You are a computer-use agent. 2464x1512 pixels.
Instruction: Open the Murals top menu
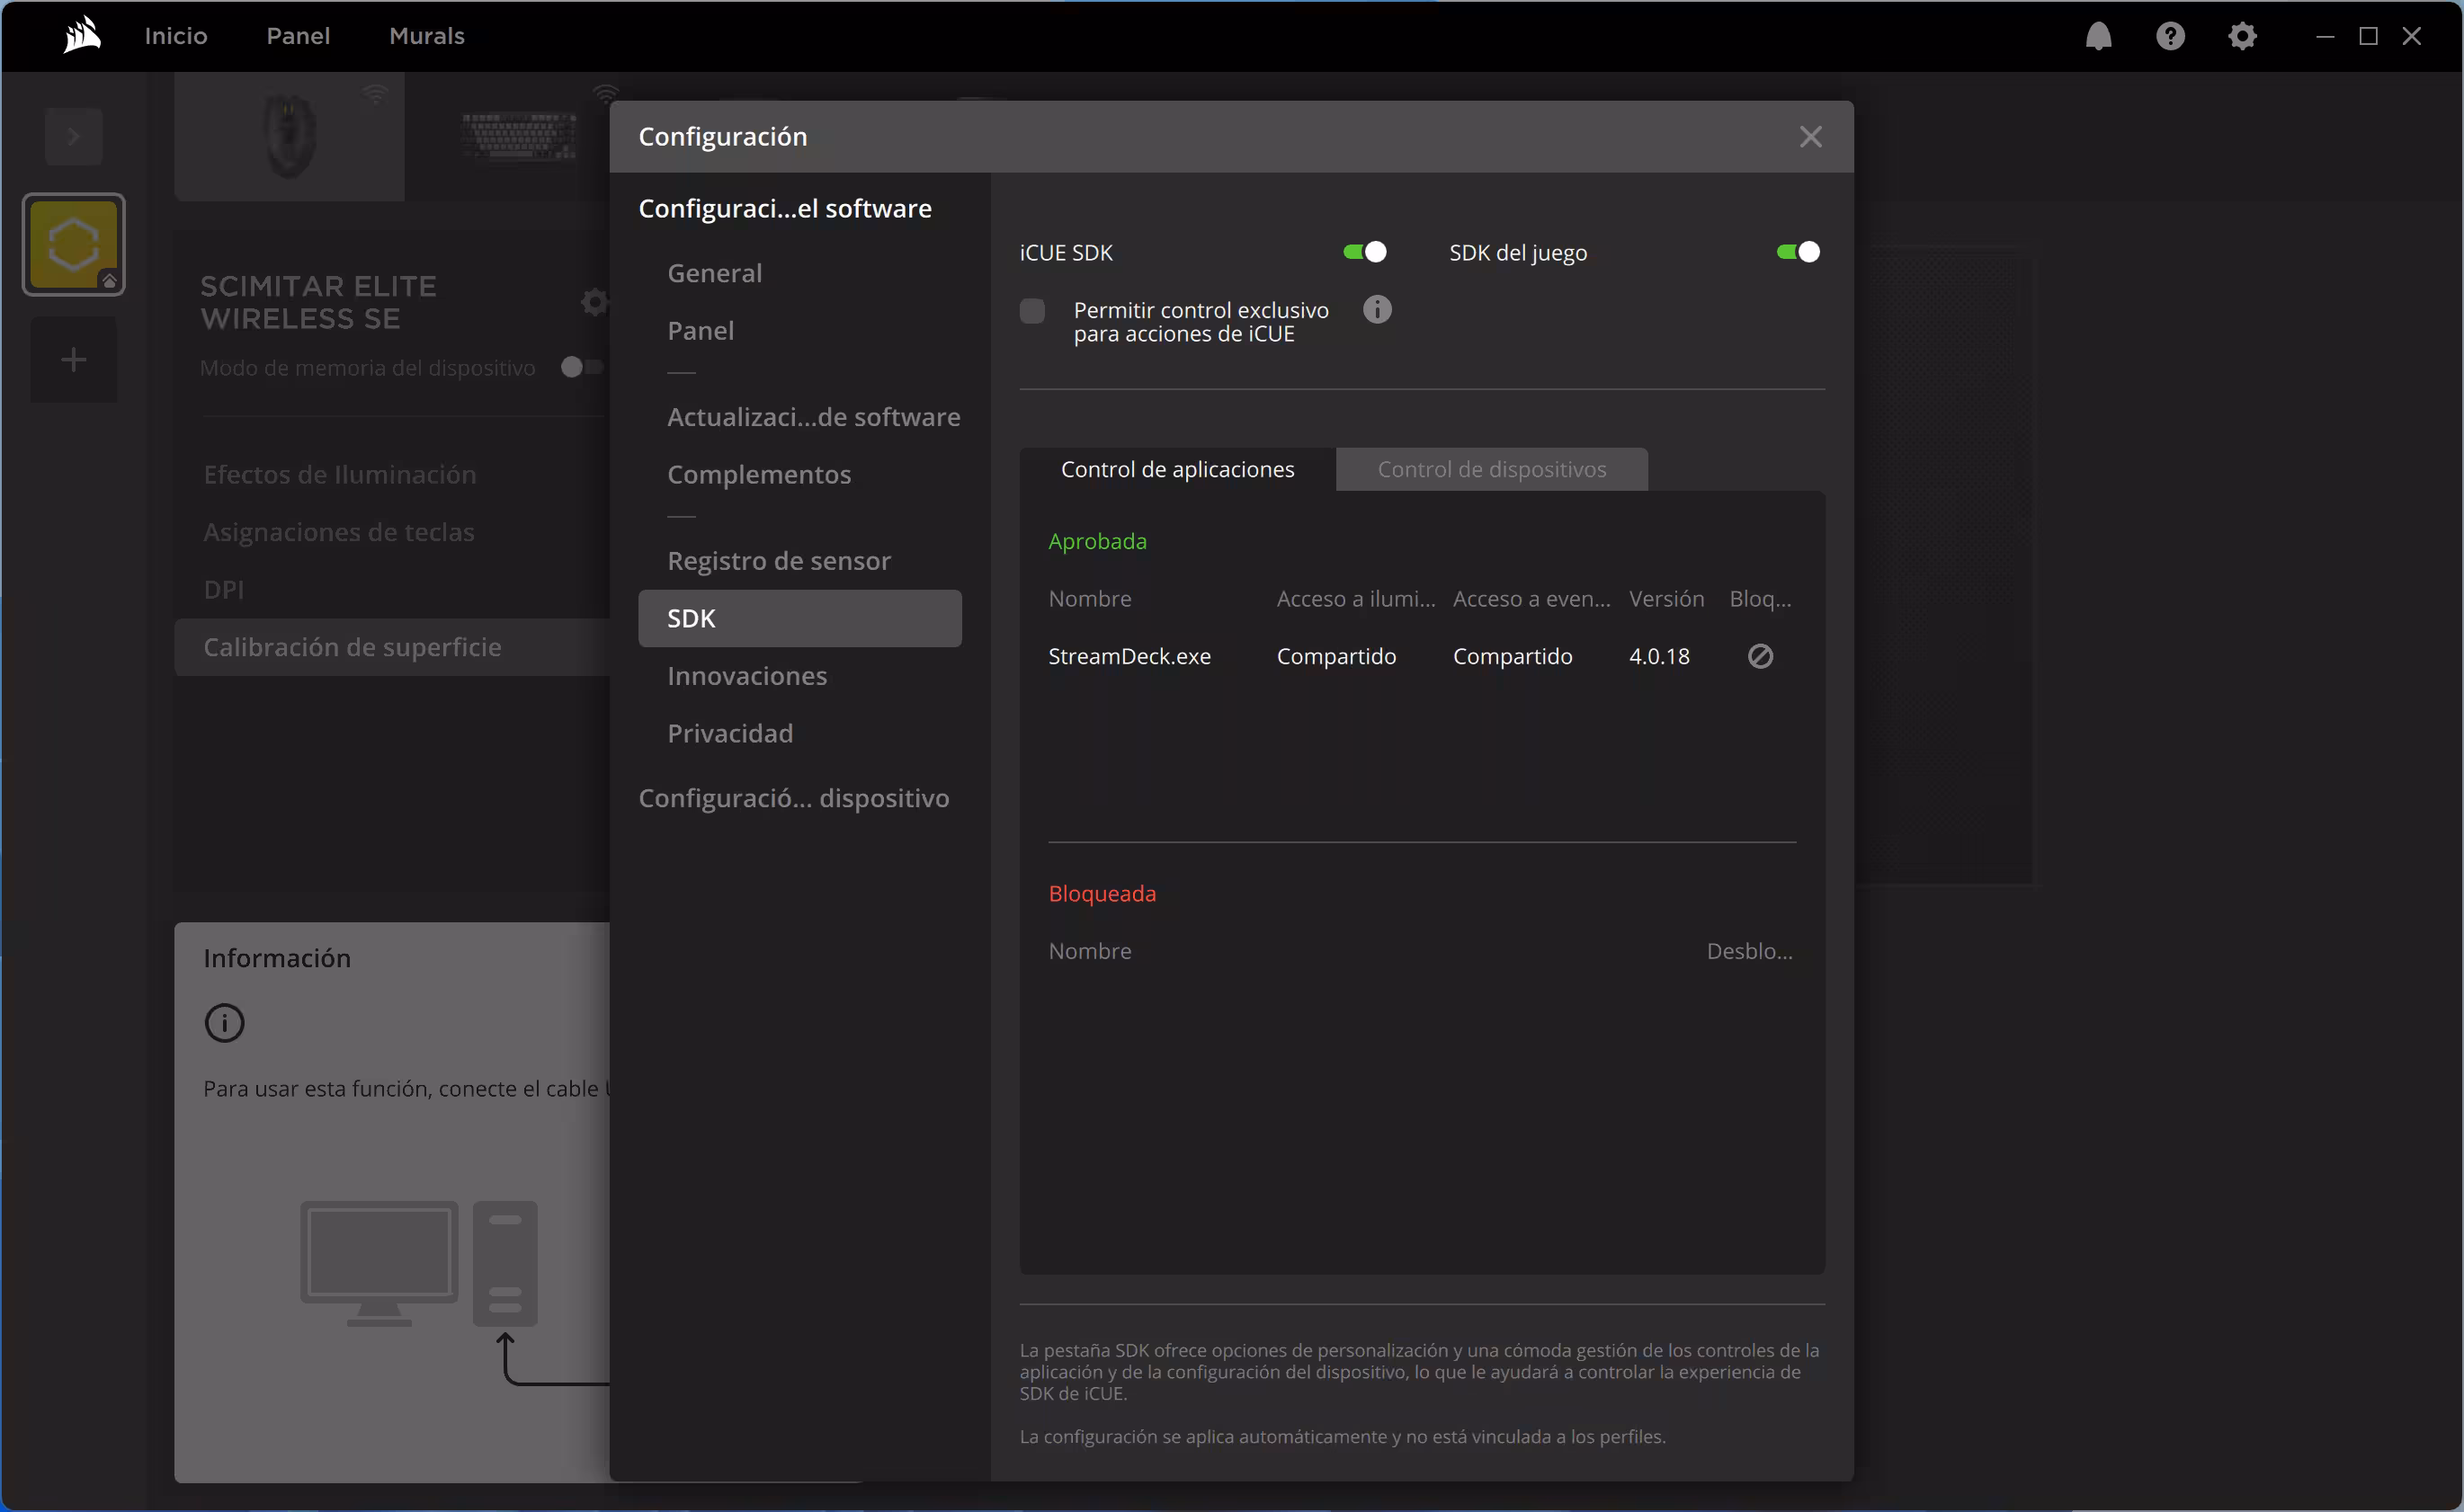(x=427, y=36)
